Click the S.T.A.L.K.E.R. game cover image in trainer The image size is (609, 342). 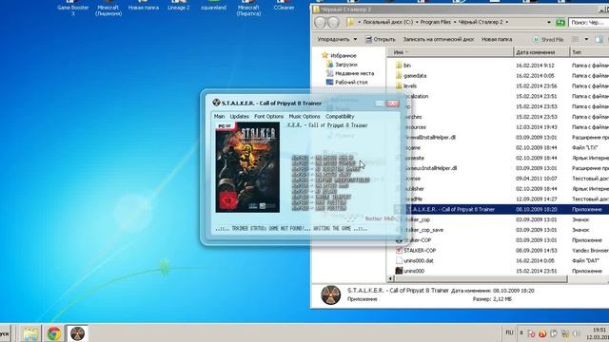[247, 167]
